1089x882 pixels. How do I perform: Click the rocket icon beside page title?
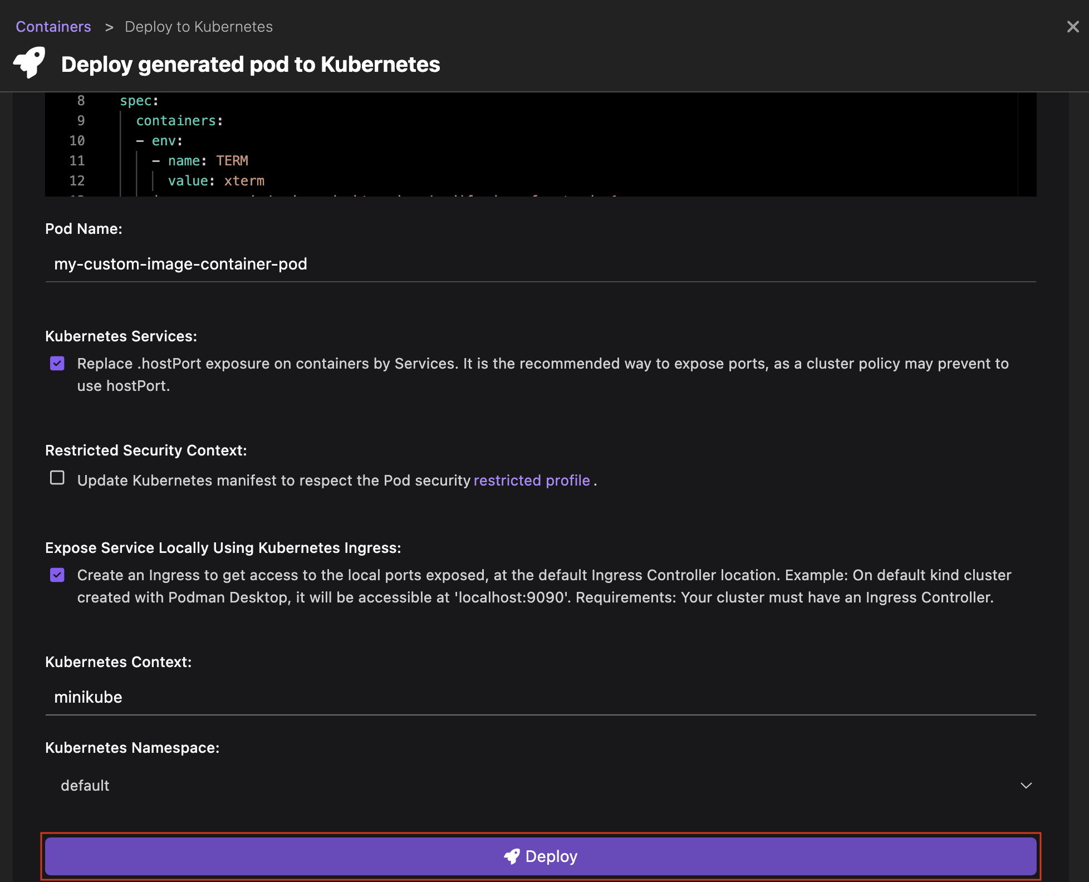pyautogui.click(x=29, y=62)
